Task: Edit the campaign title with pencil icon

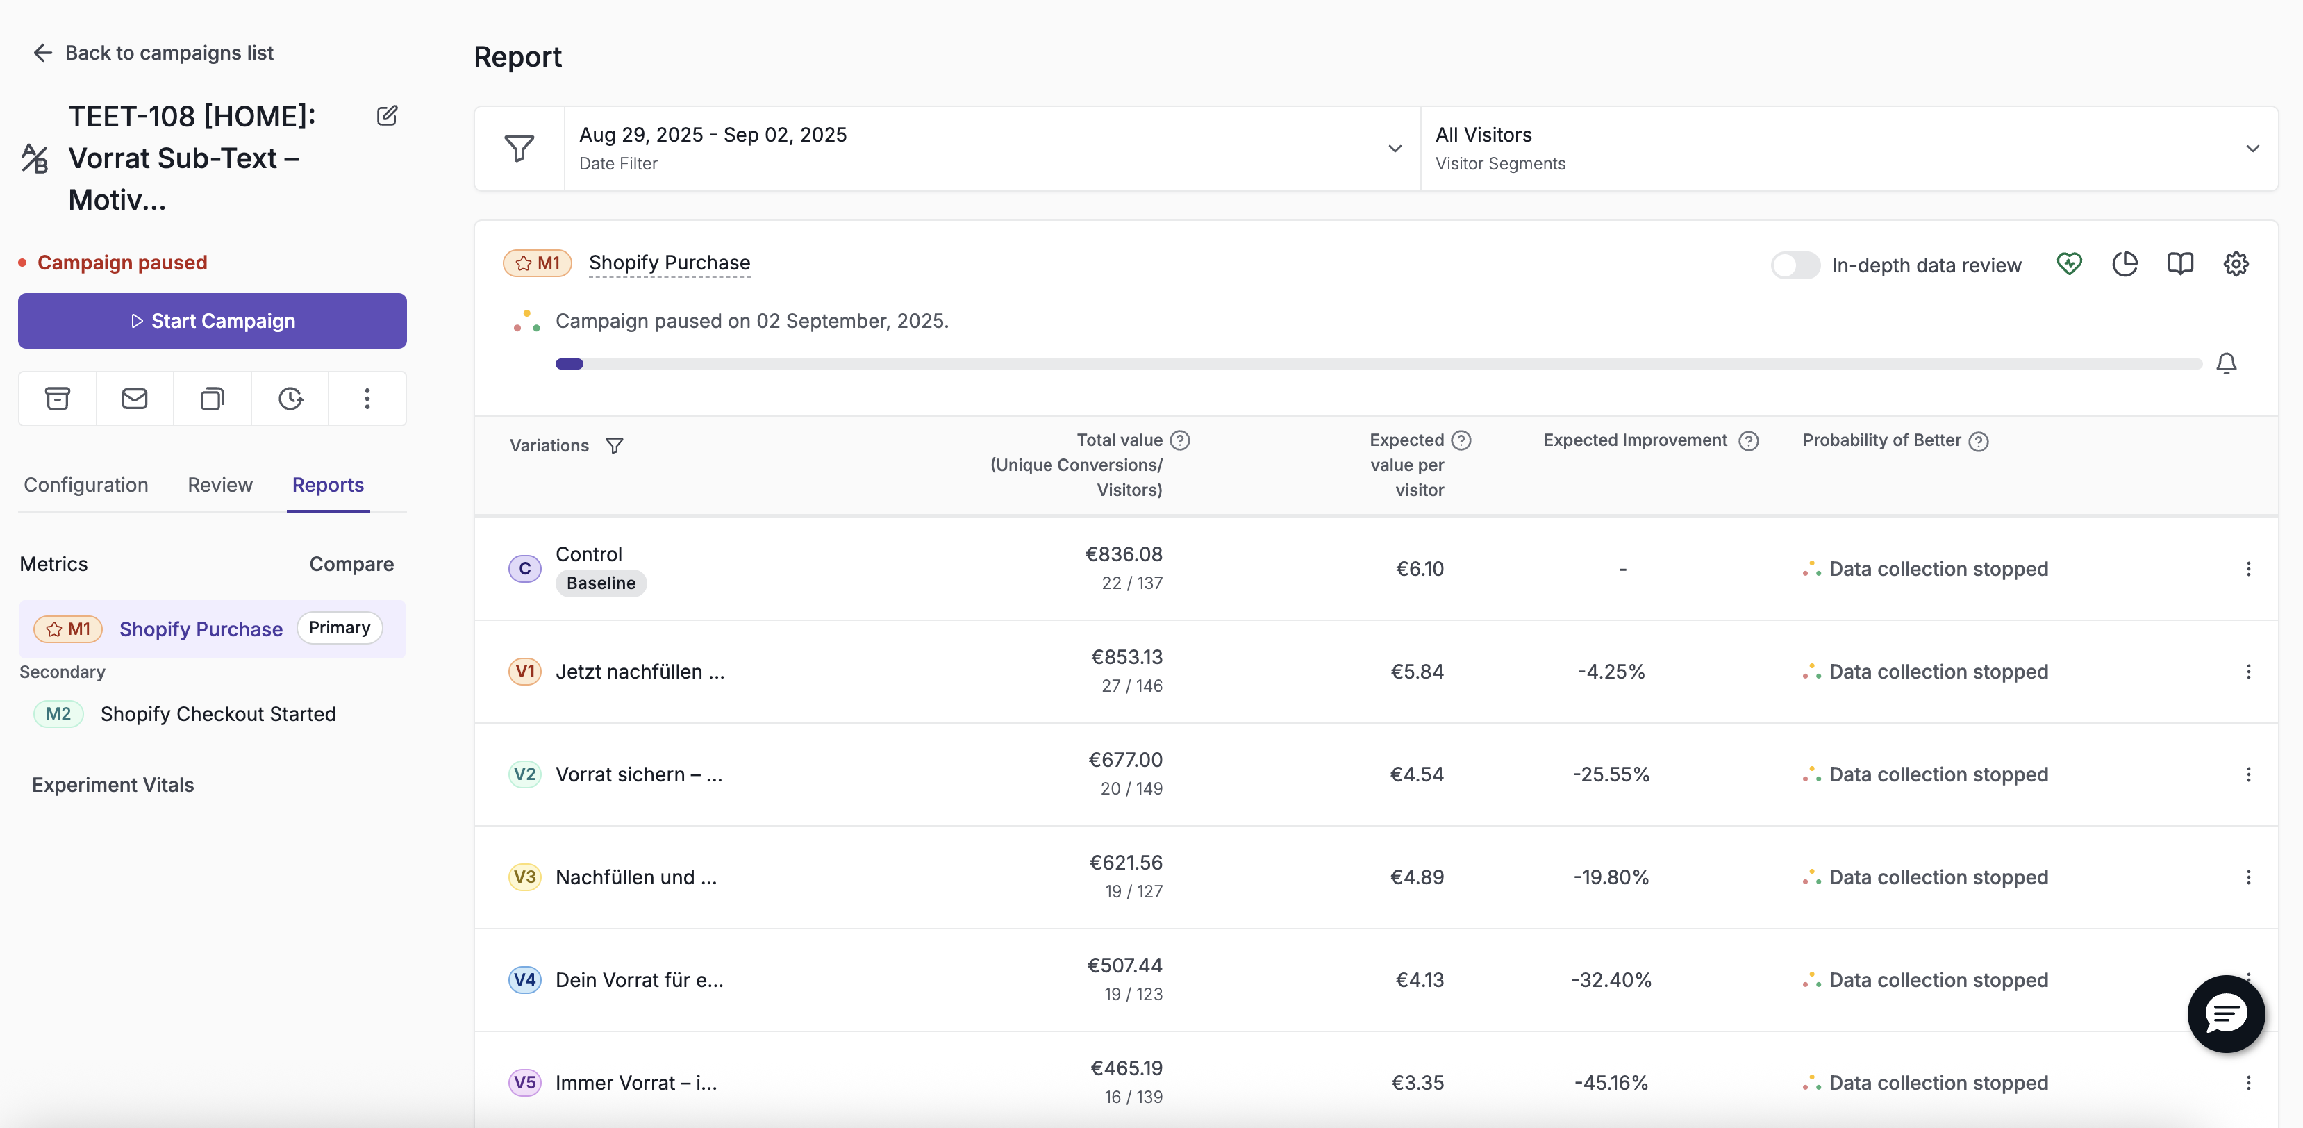Action: click(x=387, y=115)
